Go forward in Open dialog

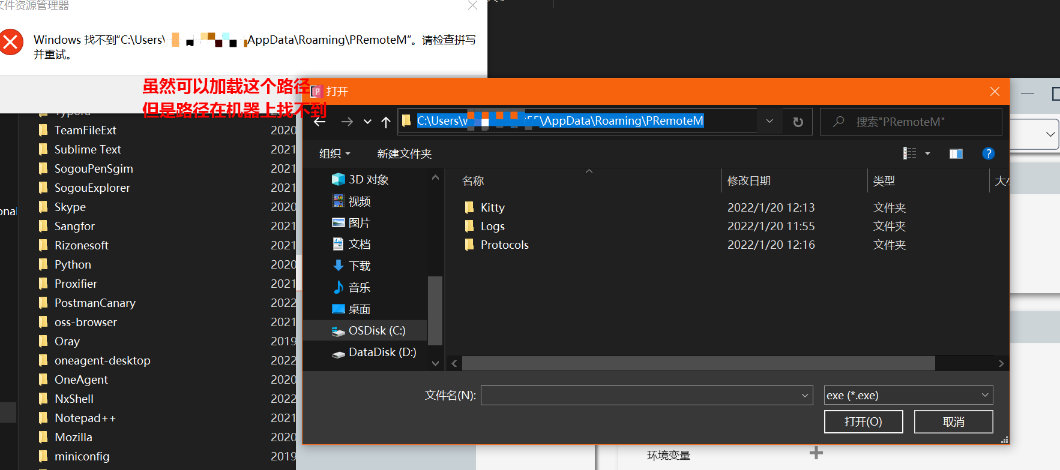click(x=347, y=122)
